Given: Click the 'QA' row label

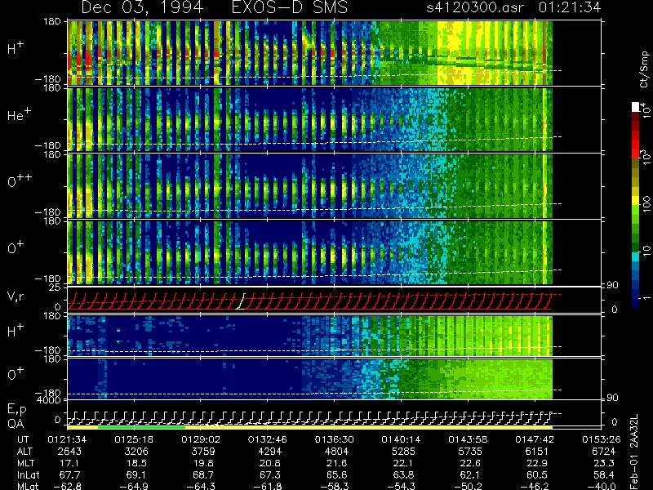Looking at the screenshot, I should 16,424.
